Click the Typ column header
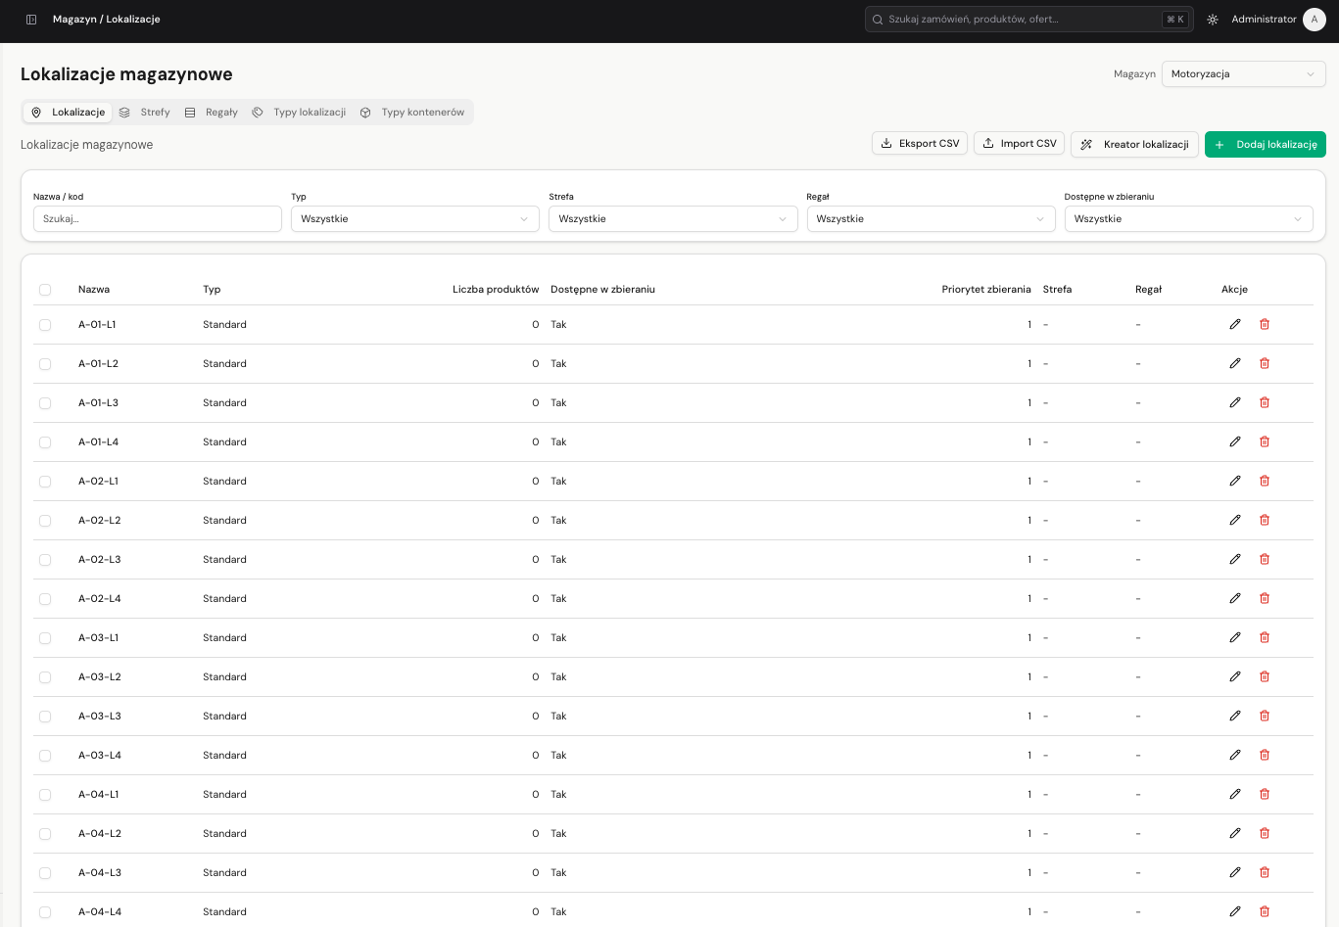Viewport: 1339px width, 927px height. 212,290
